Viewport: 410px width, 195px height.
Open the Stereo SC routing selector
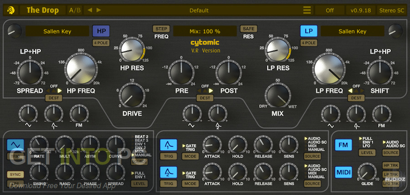(391, 10)
